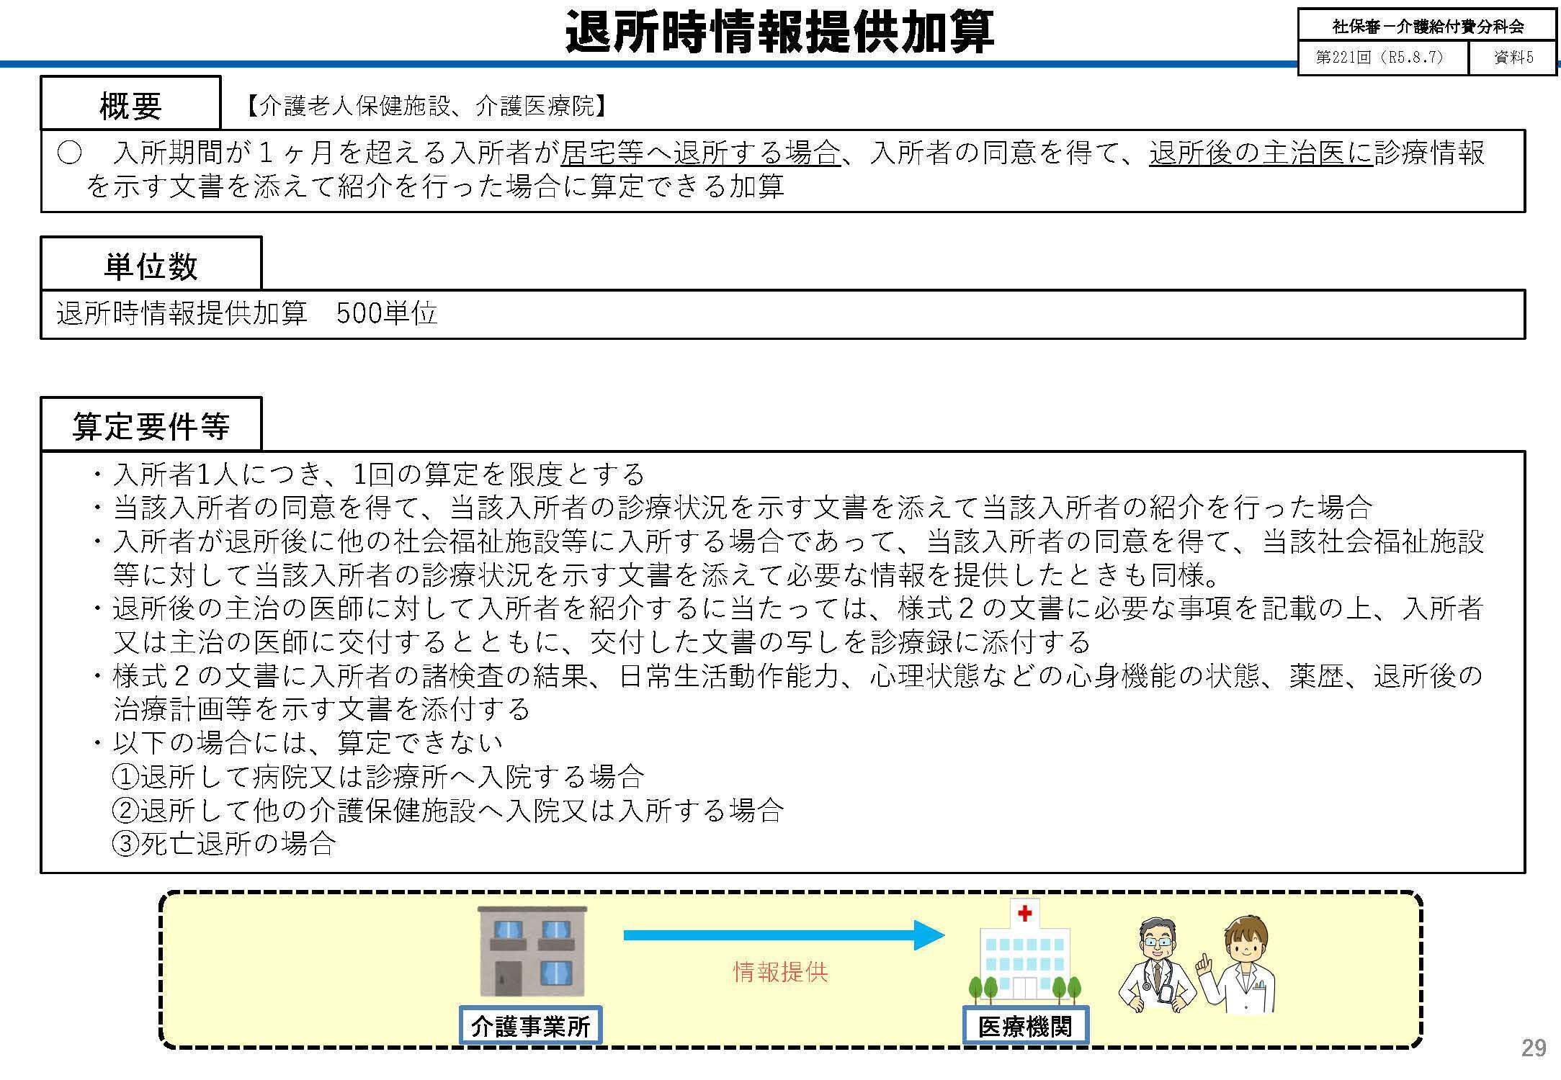Click the 単位数 heading box
Image resolution: width=1561 pixels, height=1080 pixels.
pos(151,264)
